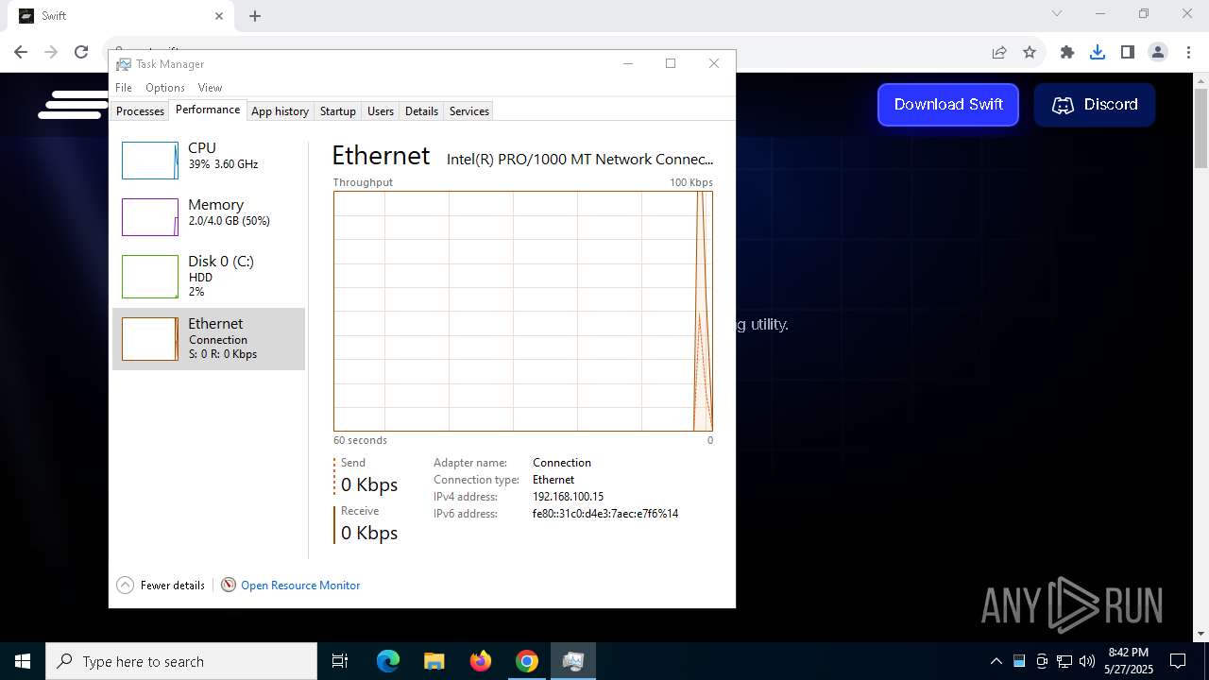Select the Performance tab
Image resolution: width=1209 pixels, height=680 pixels.
click(x=208, y=110)
